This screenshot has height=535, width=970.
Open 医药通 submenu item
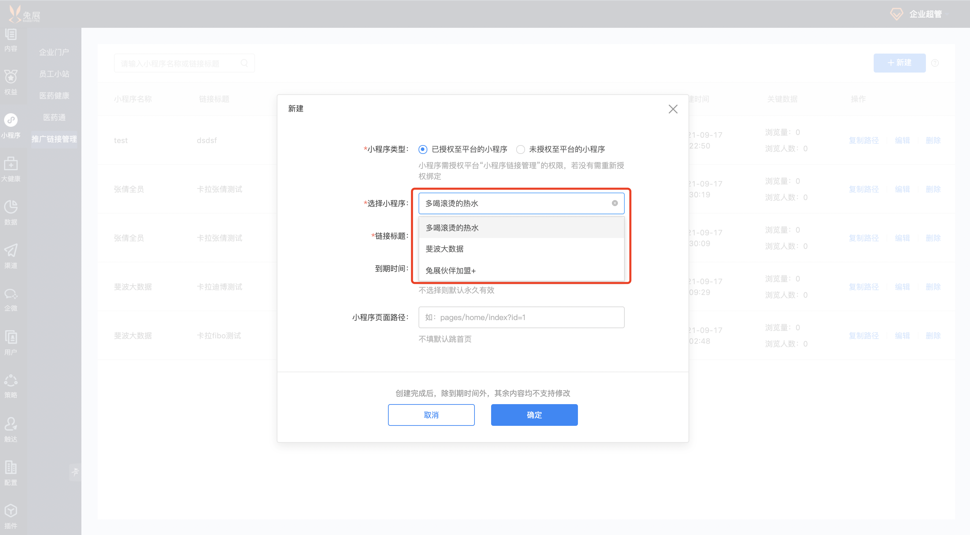pyautogui.click(x=54, y=117)
